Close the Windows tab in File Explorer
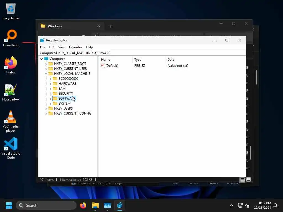 coord(99,26)
